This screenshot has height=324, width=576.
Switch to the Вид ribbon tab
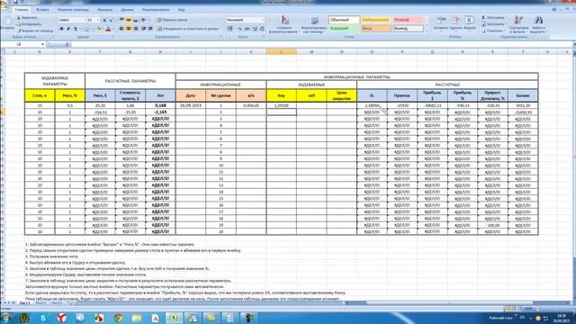[x=182, y=10]
